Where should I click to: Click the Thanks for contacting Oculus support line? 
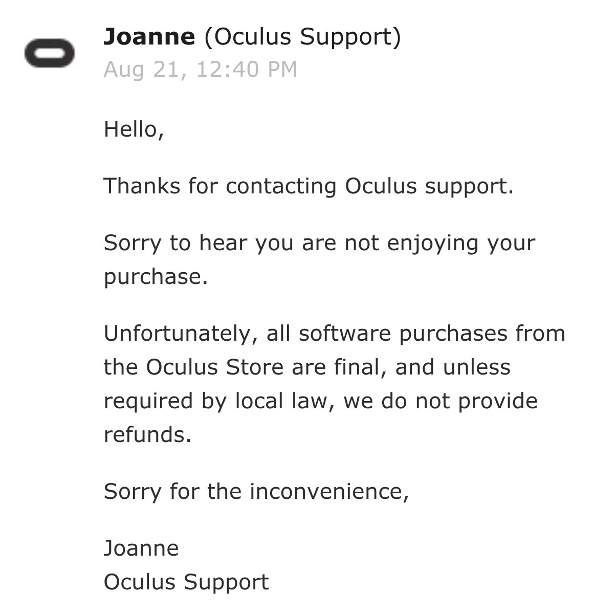[309, 186]
